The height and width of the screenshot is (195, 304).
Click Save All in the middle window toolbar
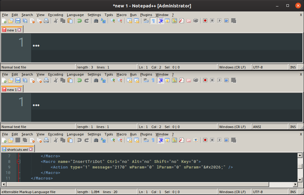click(25, 80)
